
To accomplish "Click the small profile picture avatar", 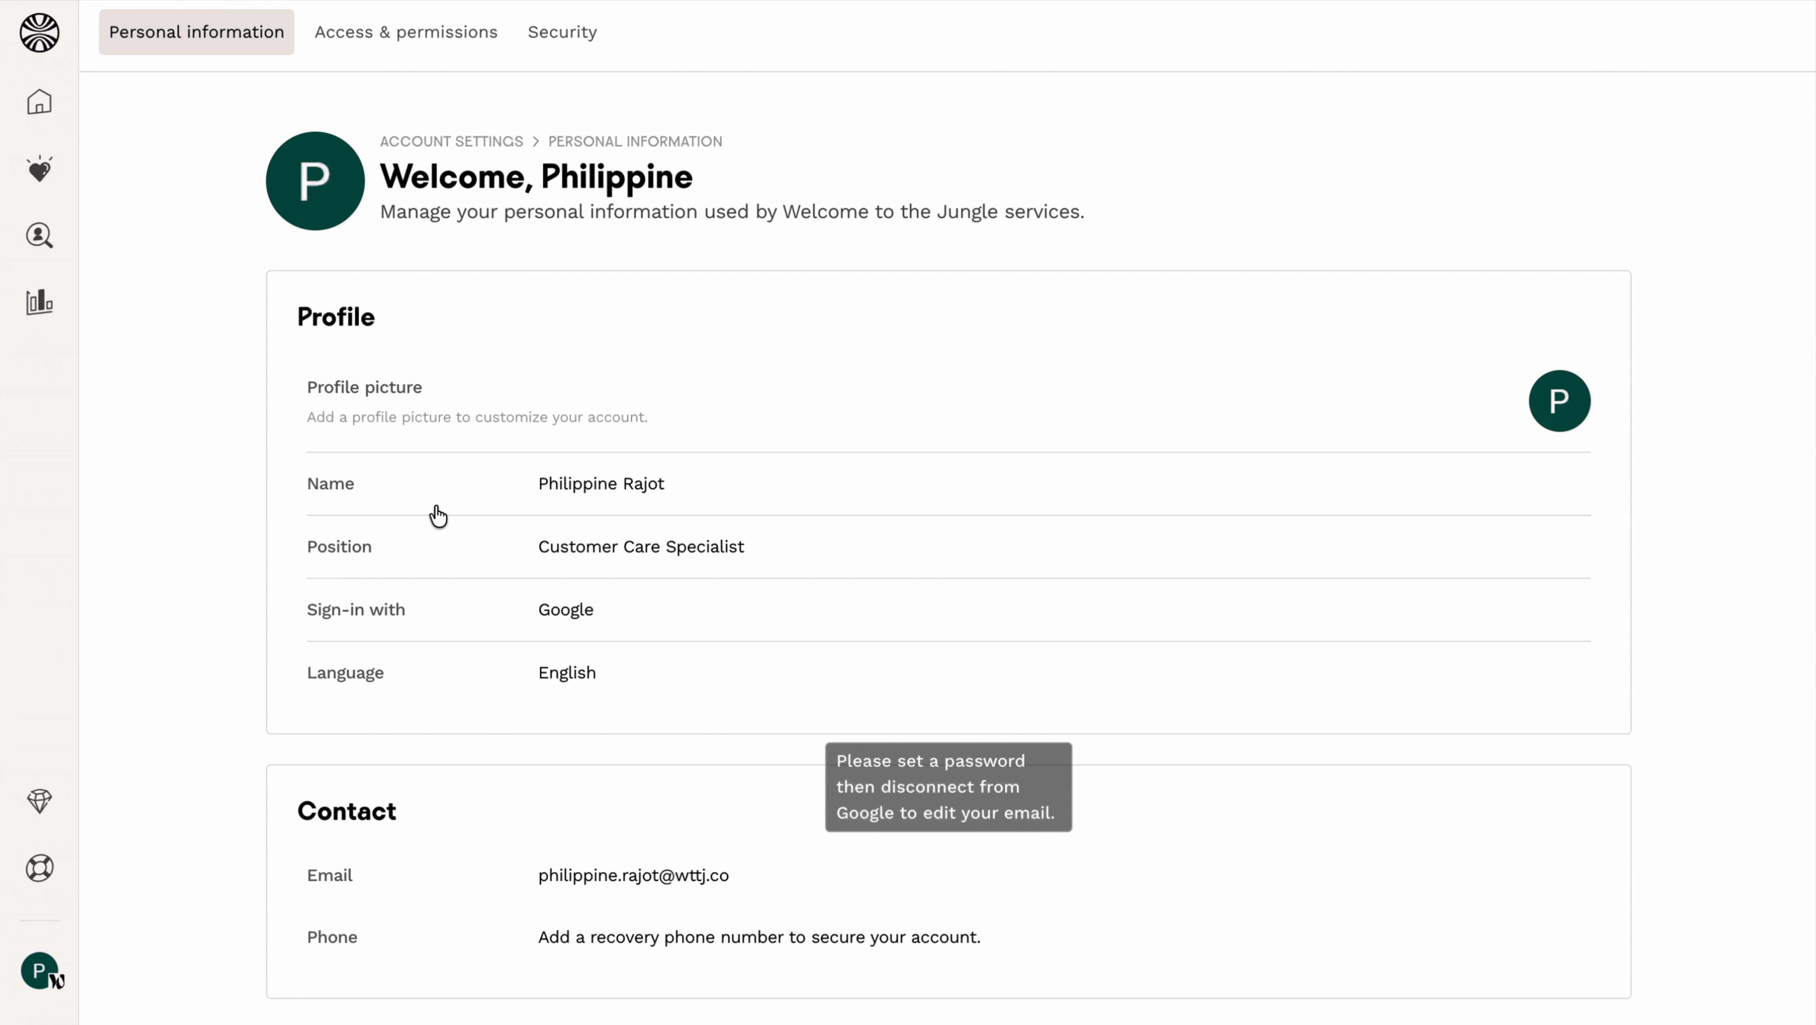I will (x=1559, y=401).
